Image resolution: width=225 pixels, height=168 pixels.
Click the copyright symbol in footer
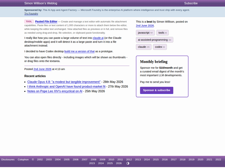(x=33, y=159)
